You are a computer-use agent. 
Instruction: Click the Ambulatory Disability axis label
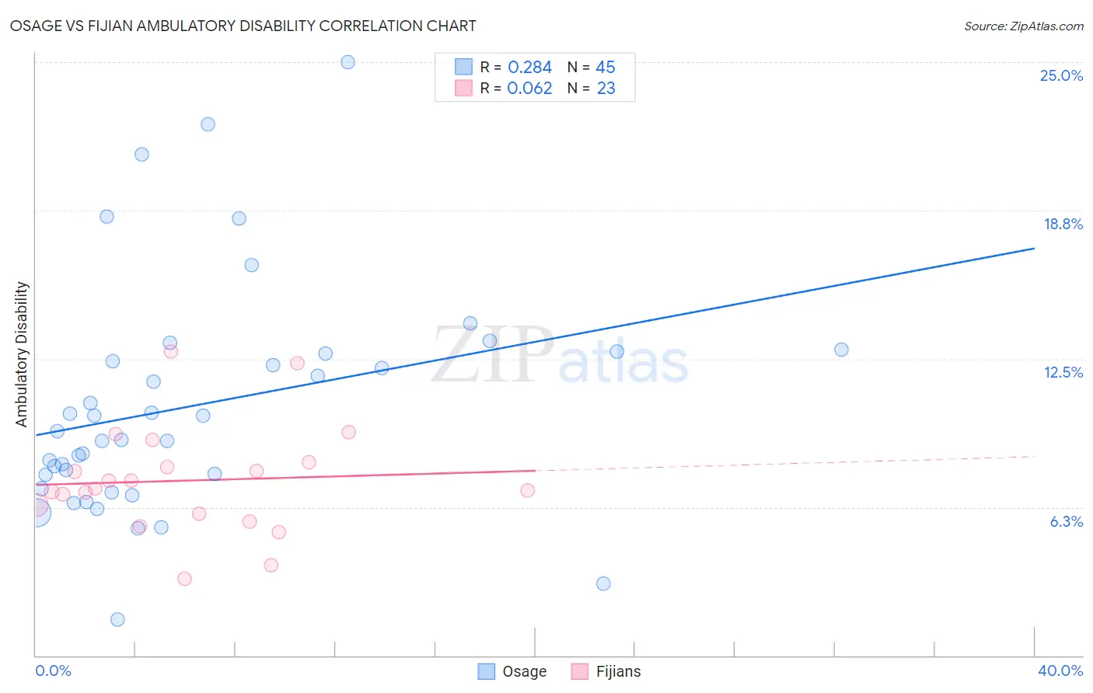coord(22,354)
